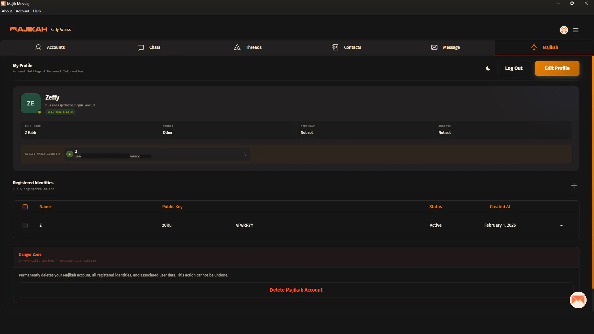
Task: Click the Name column header
Action: coord(45,207)
